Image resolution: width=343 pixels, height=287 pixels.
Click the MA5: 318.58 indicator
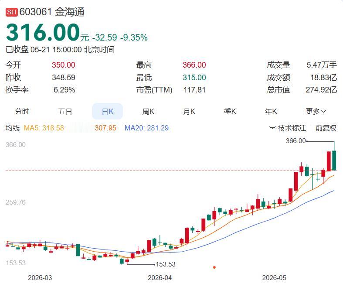click(44, 128)
